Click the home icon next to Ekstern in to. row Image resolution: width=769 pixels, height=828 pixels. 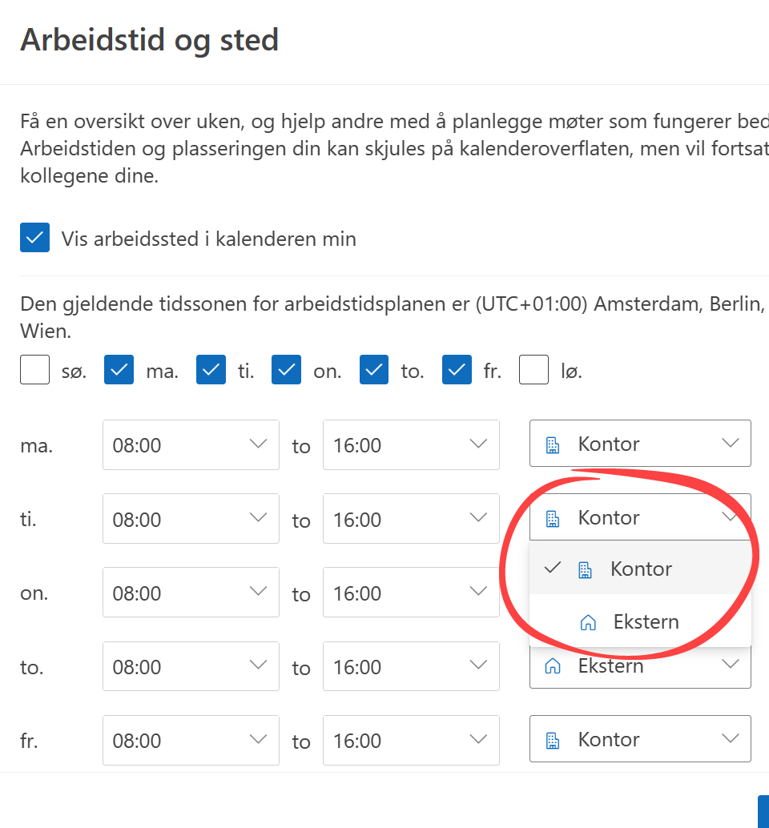554,664
